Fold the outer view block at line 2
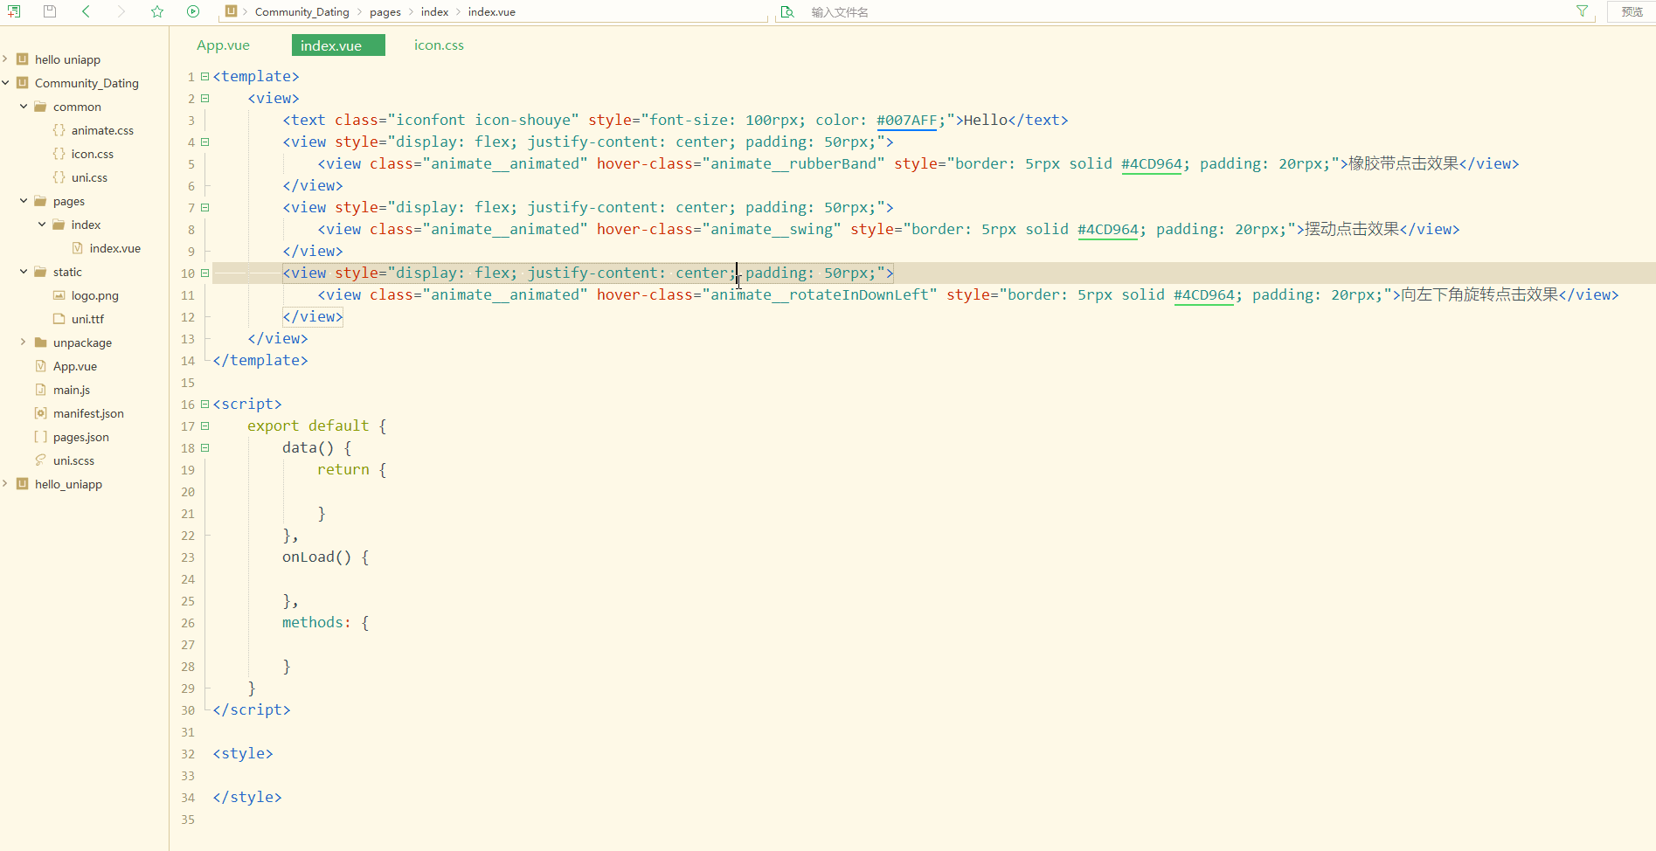Viewport: 1656px width, 851px height. point(205,99)
